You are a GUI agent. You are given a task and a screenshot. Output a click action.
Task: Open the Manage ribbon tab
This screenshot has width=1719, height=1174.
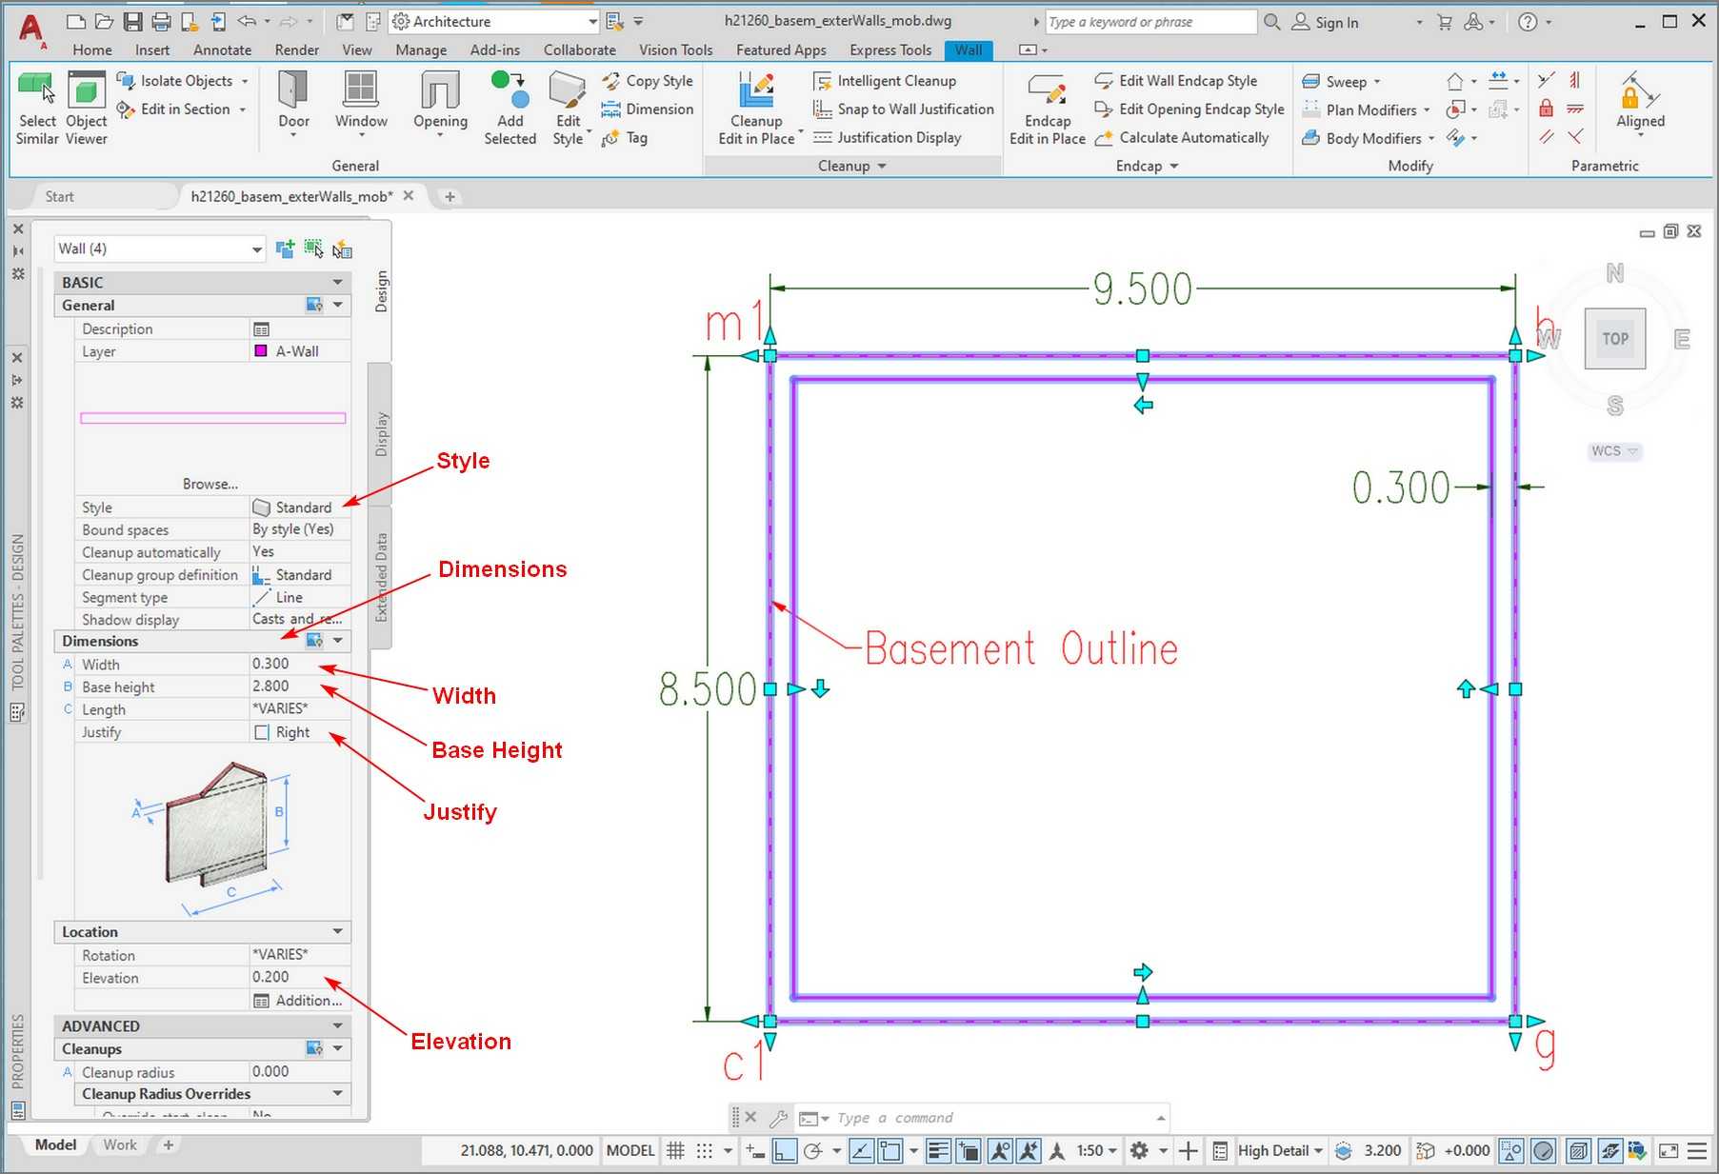point(421,50)
